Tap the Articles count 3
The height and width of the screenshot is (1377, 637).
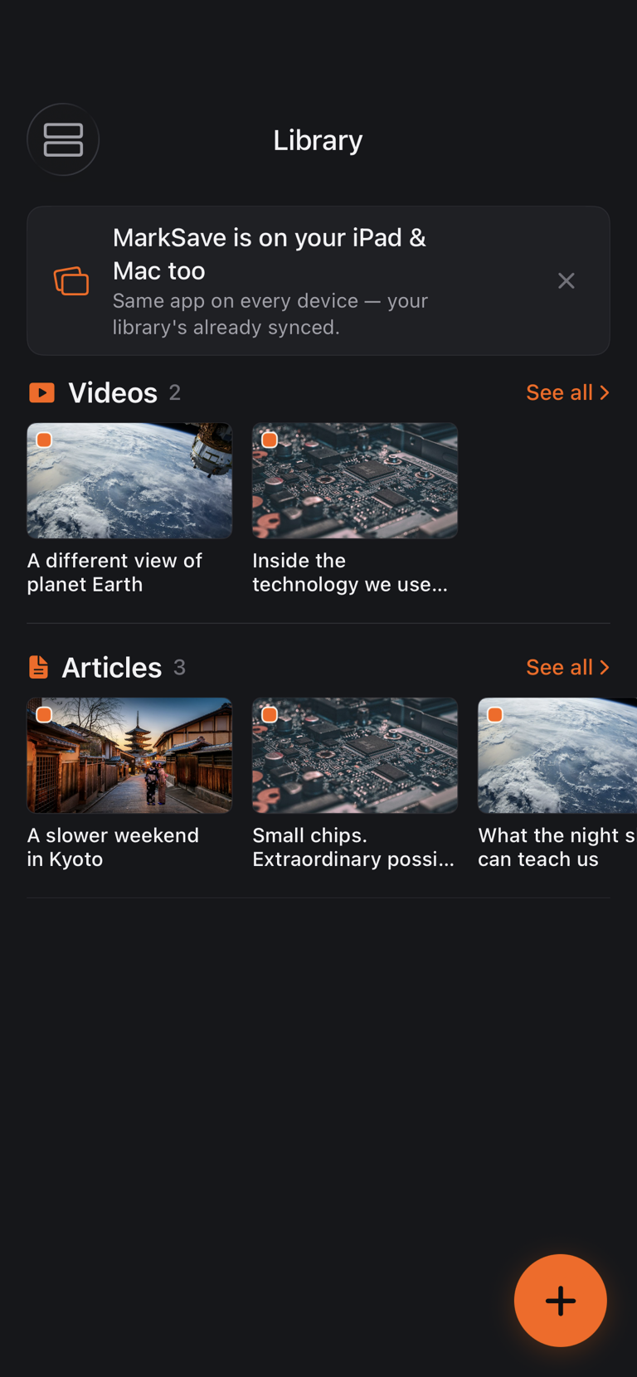[x=179, y=667]
